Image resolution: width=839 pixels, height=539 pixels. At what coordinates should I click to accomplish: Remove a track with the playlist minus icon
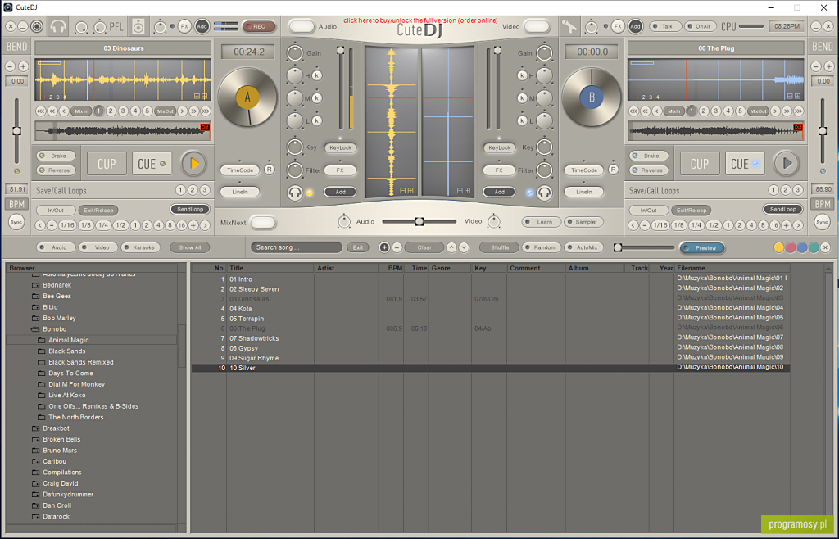point(397,247)
